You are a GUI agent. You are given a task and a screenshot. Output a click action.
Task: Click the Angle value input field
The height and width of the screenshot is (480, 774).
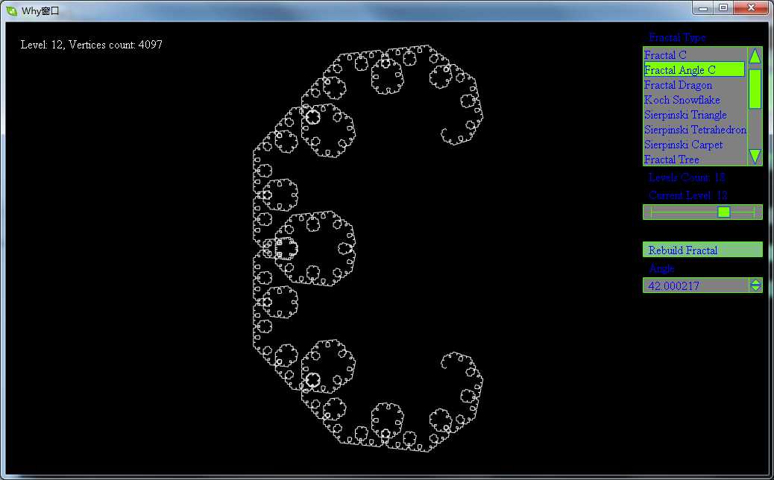[x=696, y=285]
